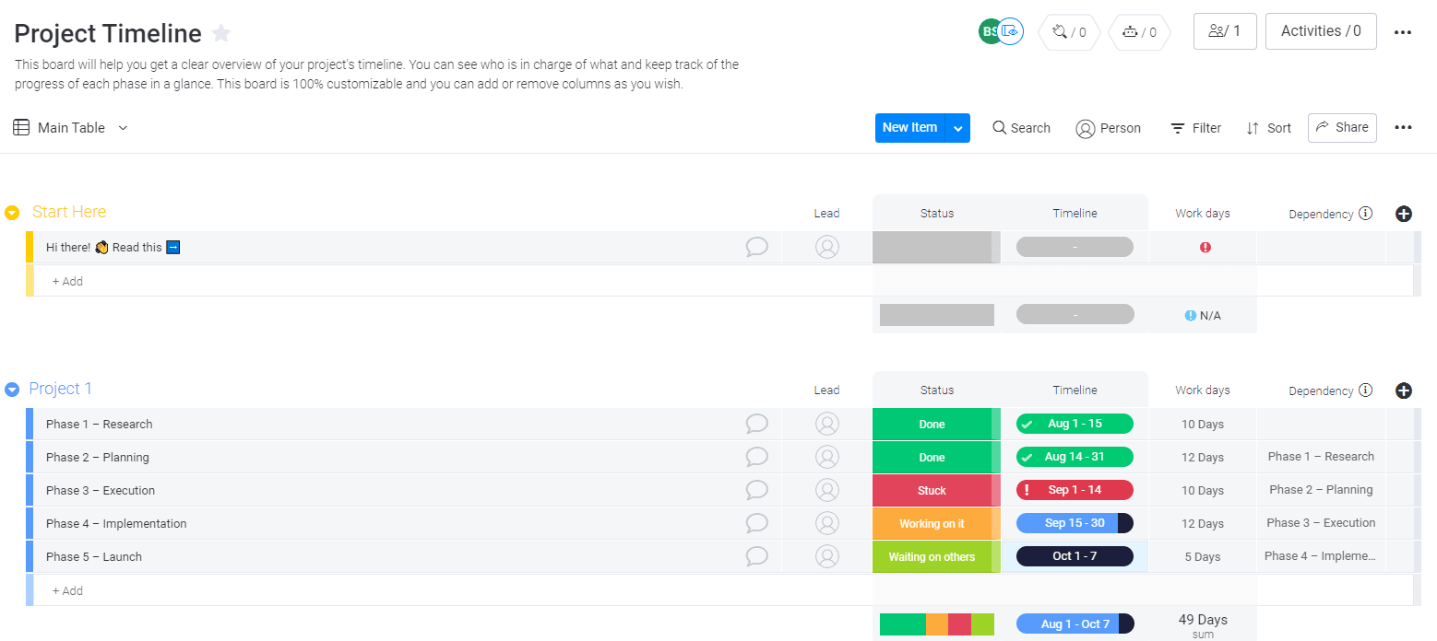Collapse the Project 1 group
This screenshot has height=641, width=1437.
tap(12, 390)
